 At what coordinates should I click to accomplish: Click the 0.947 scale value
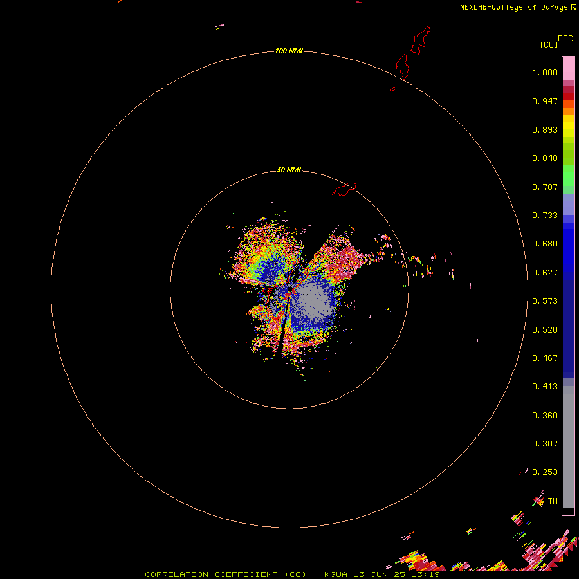pyautogui.click(x=545, y=101)
